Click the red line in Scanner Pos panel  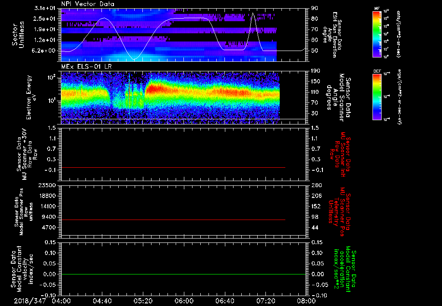coord(173,220)
